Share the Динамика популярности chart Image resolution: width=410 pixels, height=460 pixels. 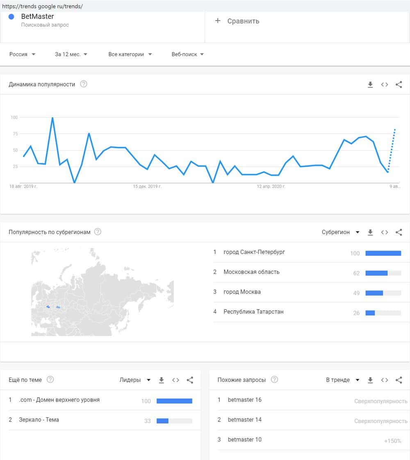point(399,84)
